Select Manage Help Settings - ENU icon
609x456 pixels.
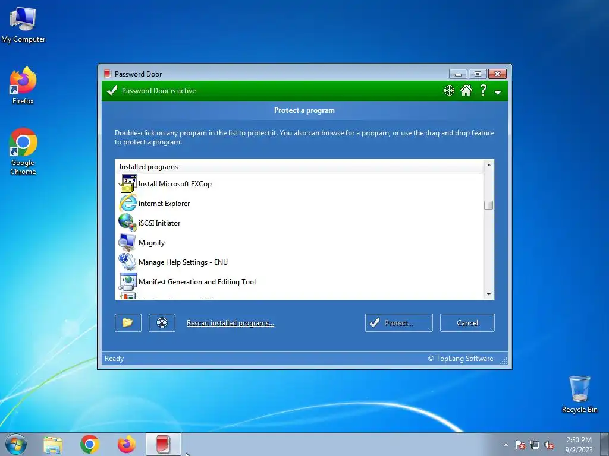point(128,262)
